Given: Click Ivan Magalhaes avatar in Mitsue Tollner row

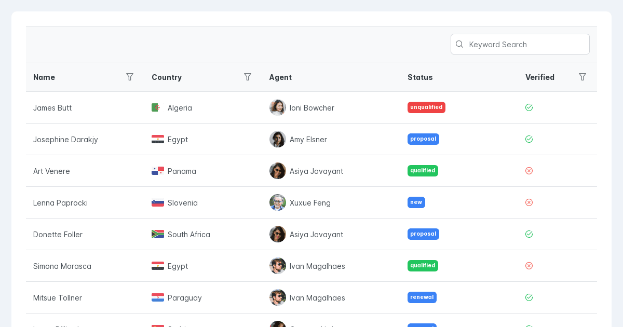Looking at the screenshot, I should point(278,297).
